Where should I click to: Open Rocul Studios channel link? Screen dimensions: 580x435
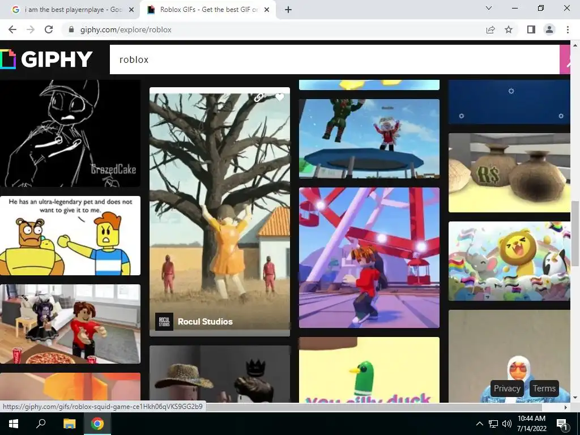(205, 322)
